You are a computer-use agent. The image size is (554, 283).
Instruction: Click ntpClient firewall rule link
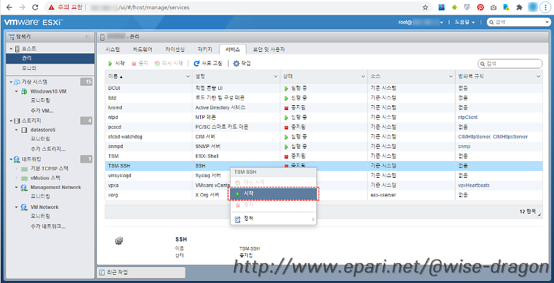tap(467, 117)
